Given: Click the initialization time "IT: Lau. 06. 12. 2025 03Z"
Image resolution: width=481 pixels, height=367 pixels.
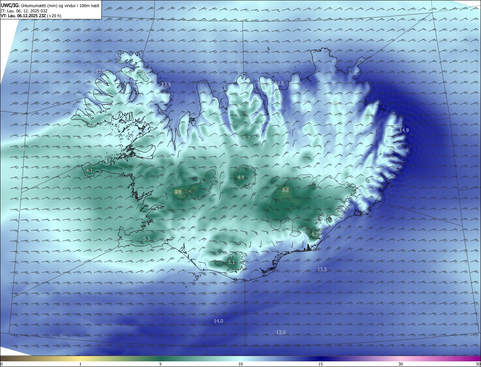Looking at the screenshot, I should tap(24, 11).
